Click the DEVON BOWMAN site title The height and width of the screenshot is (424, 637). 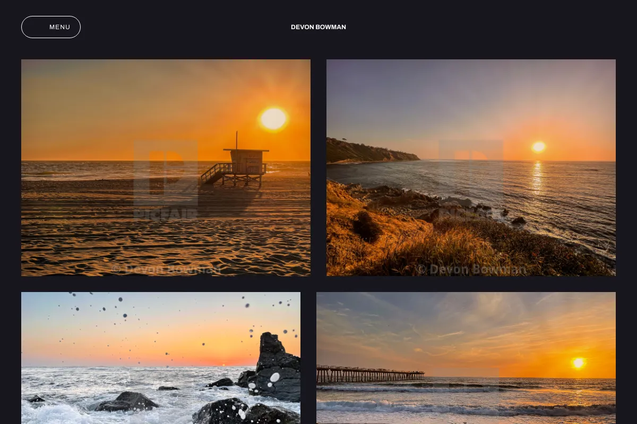pos(318,27)
